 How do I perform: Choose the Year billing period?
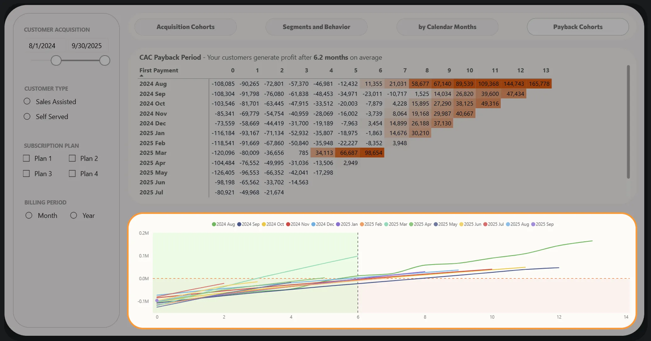coord(74,215)
